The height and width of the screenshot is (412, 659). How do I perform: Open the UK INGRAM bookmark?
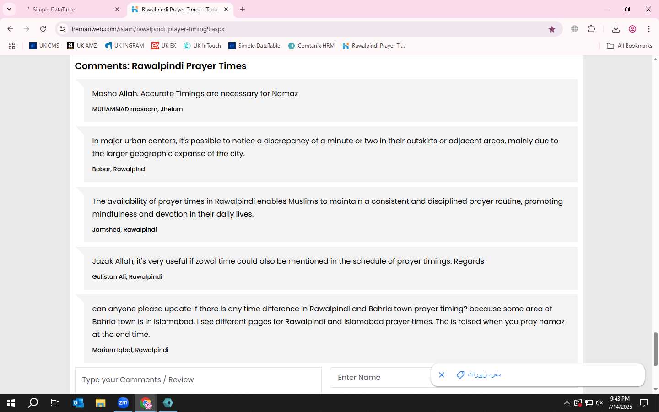pyautogui.click(x=124, y=46)
